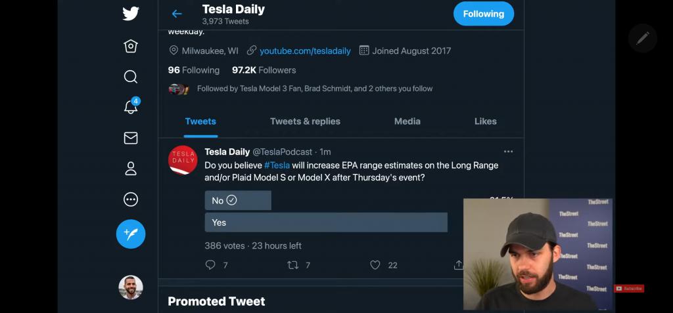The height and width of the screenshot is (313, 673).
Task: Toggle the Following button
Action: click(x=483, y=14)
